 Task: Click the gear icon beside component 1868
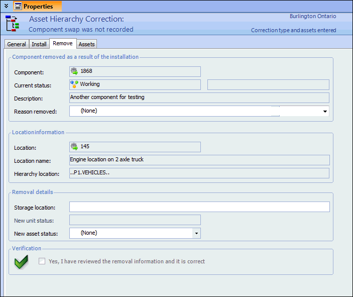tap(75, 71)
